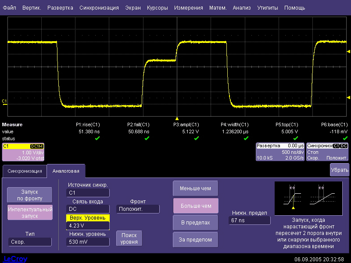Click the 'Нижн. предел' 67 ns field
Screen dimensions: 351x263
pyautogui.click(x=249, y=220)
